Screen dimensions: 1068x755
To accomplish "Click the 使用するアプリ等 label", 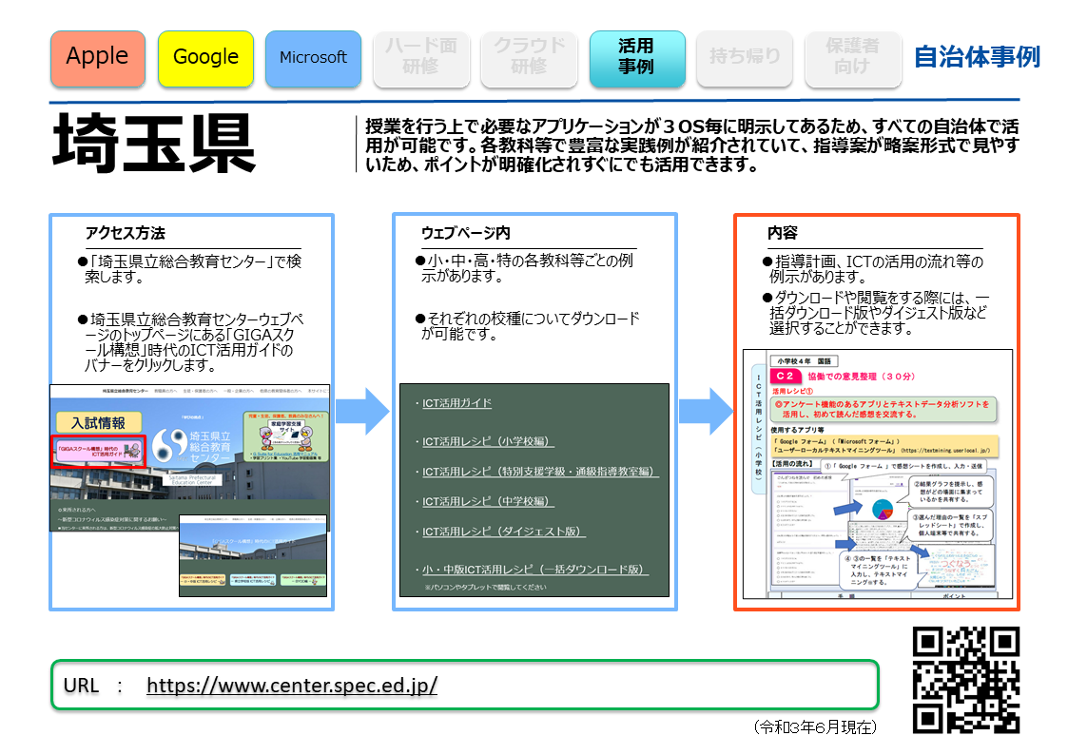I will pyautogui.click(x=798, y=430).
